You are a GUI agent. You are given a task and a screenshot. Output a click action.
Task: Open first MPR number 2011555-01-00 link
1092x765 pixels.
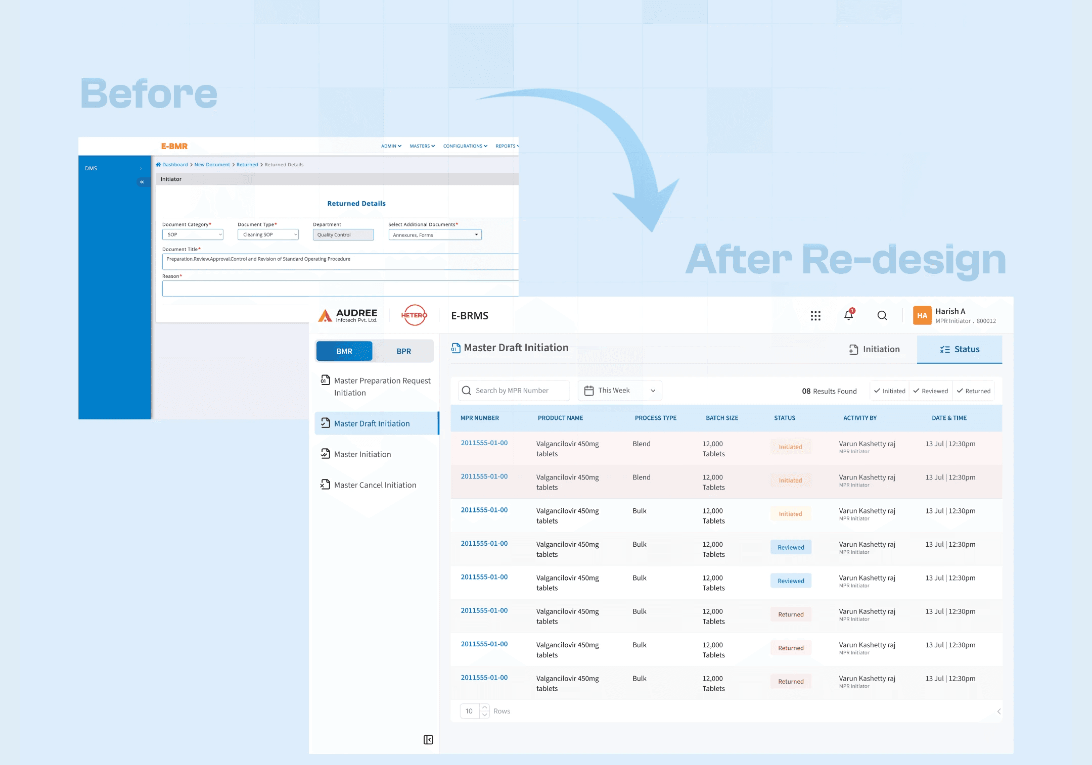pyautogui.click(x=484, y=443)
